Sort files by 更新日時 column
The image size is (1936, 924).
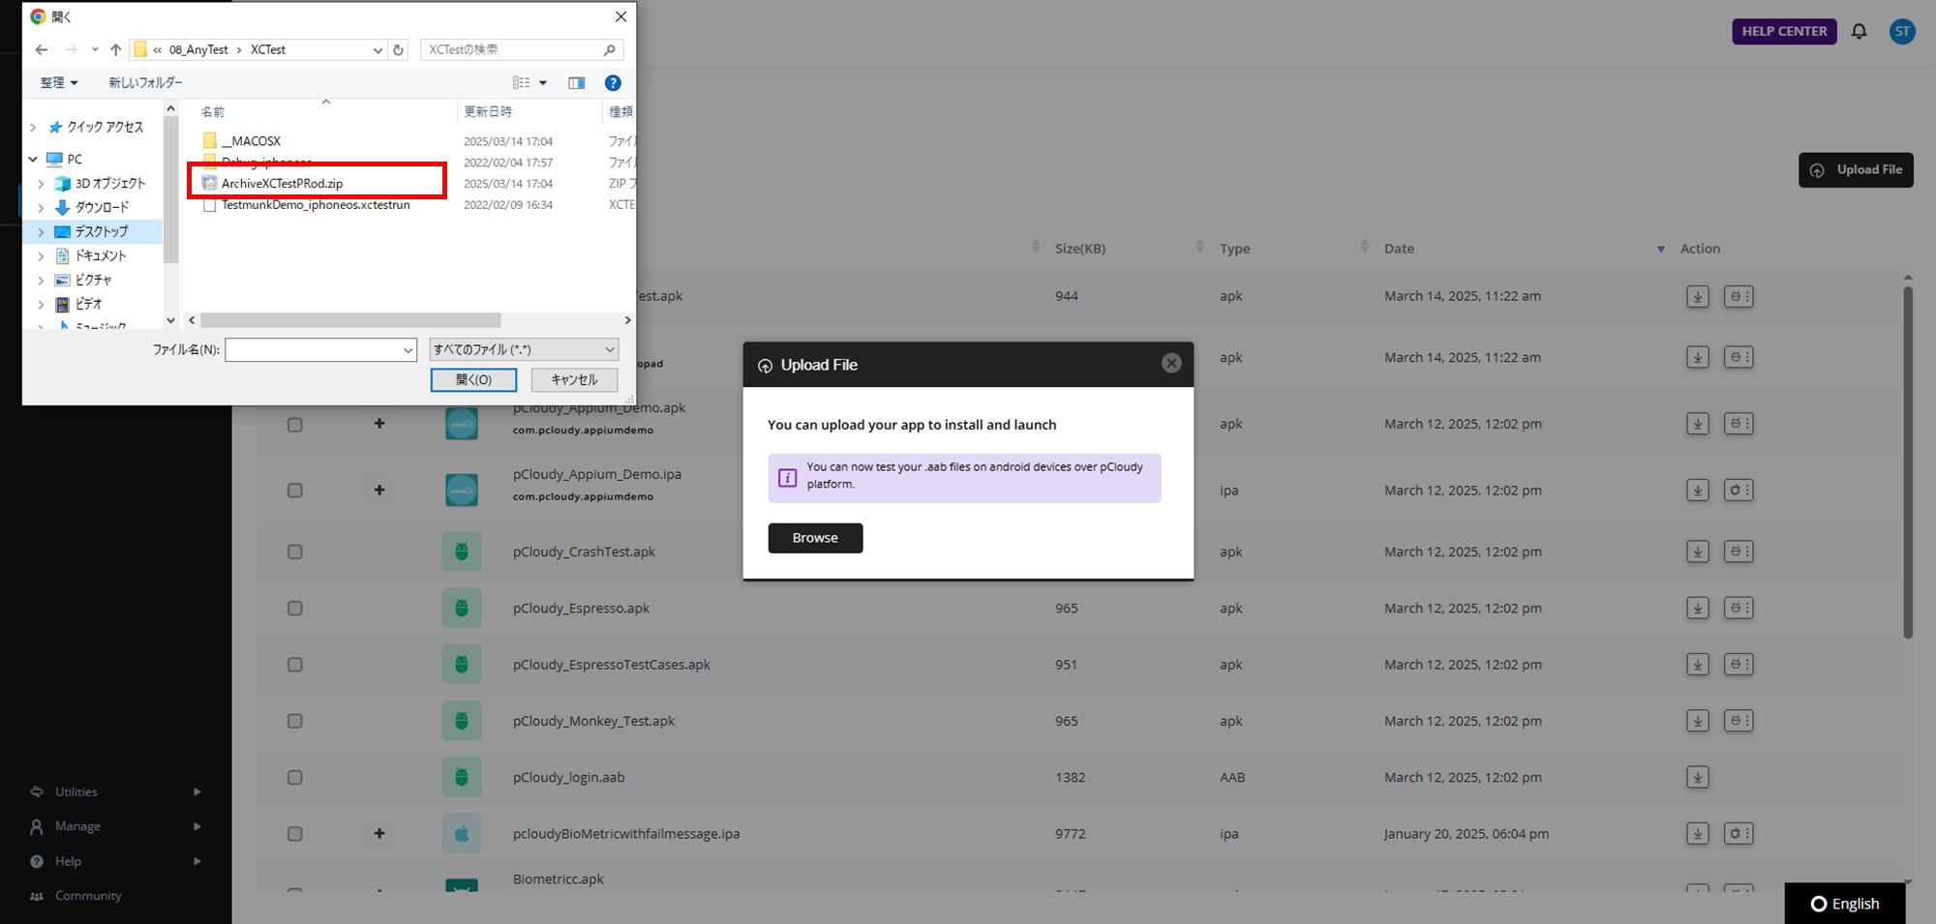(x=488, y=112)
